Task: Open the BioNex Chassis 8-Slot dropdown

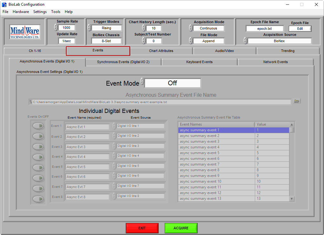Action: (x=106, y=41)
